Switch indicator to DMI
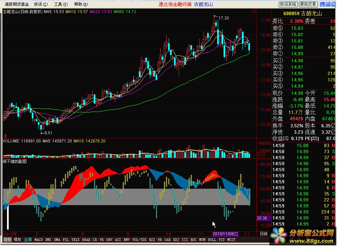The image size is (337, 246). click(48, 240)
